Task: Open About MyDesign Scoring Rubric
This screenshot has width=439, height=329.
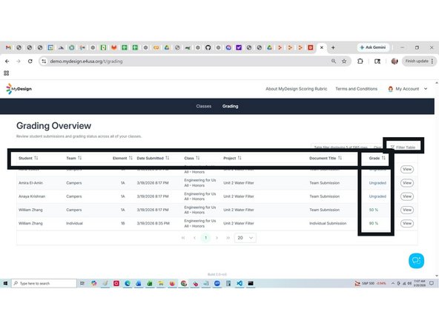Action: coord(296,89)
